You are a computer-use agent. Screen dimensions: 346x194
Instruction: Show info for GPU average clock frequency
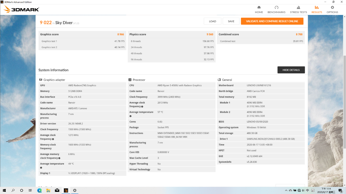pos(53,139)
